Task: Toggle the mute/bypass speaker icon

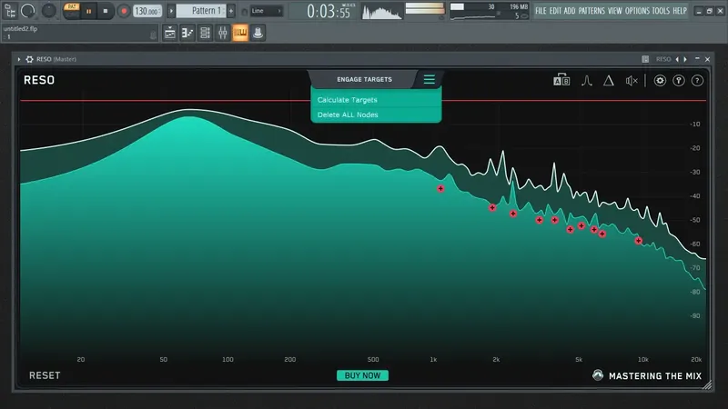Action: tap(632, 81)
